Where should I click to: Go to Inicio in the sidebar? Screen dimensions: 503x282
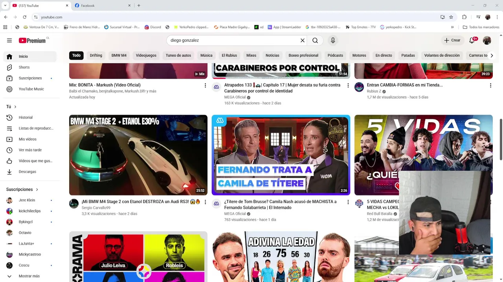click(30, 56)
